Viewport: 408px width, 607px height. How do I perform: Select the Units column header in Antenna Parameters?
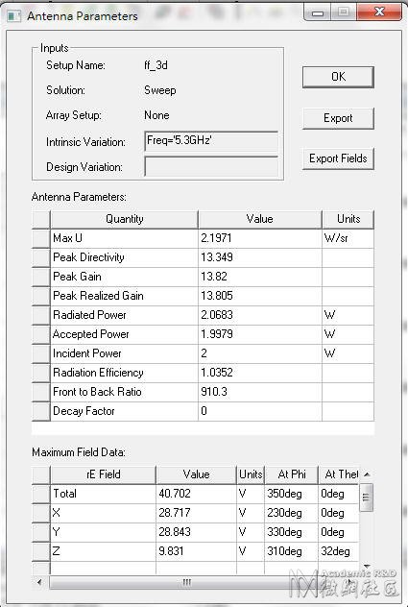tap(348, 219)
